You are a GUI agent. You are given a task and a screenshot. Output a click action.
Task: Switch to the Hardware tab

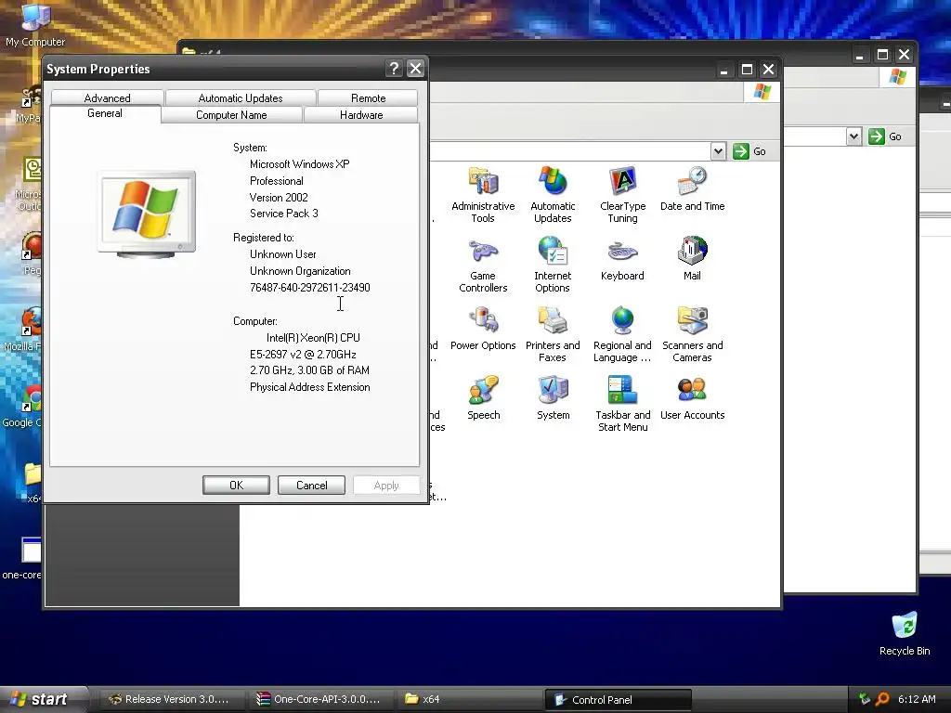[361, 114]
